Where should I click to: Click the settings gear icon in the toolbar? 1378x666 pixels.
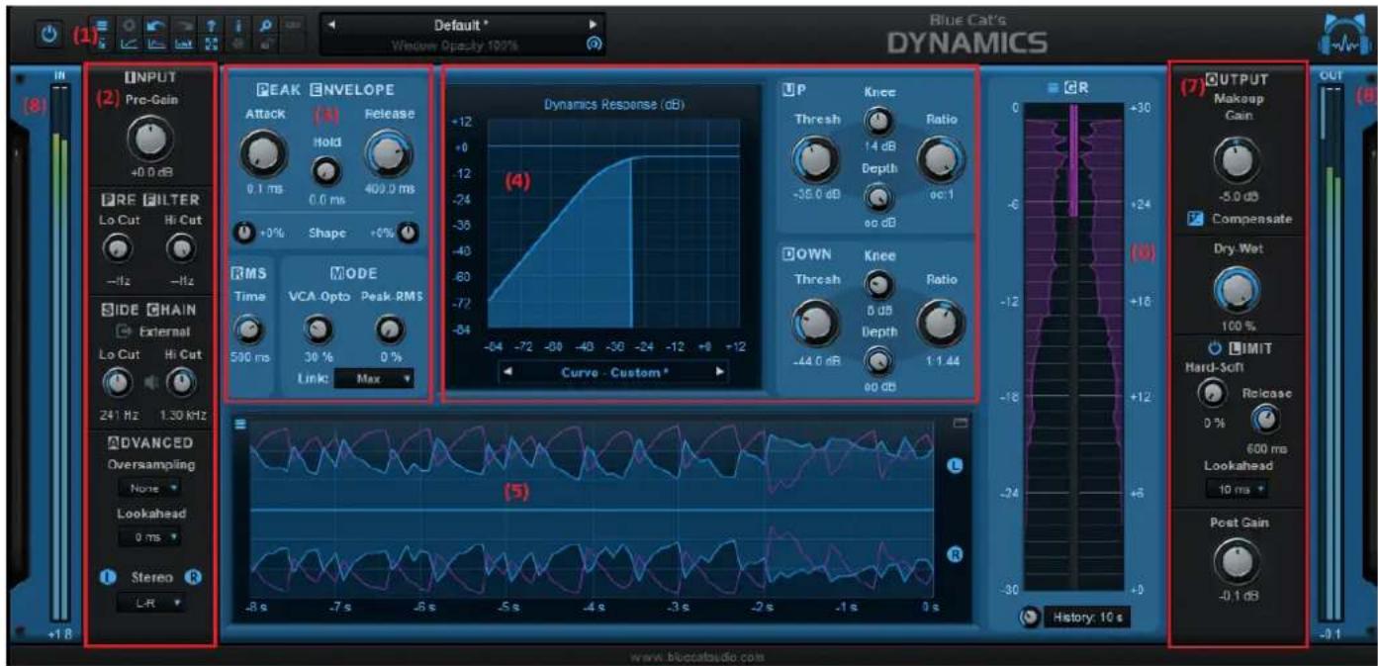[129, 26]
